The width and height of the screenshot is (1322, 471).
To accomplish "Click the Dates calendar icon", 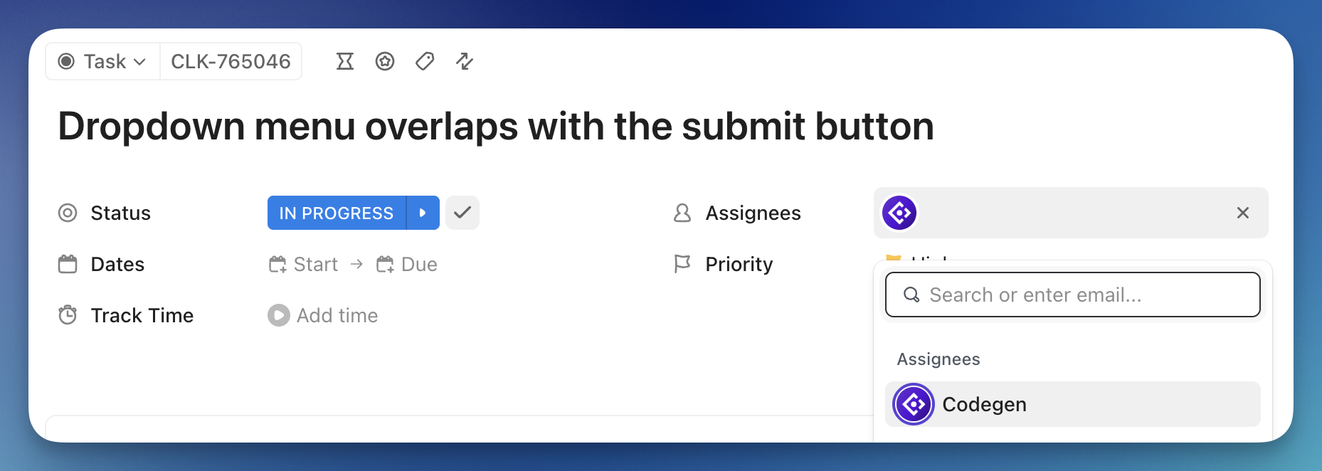I will pyautogui.click(x=68, y=264).
